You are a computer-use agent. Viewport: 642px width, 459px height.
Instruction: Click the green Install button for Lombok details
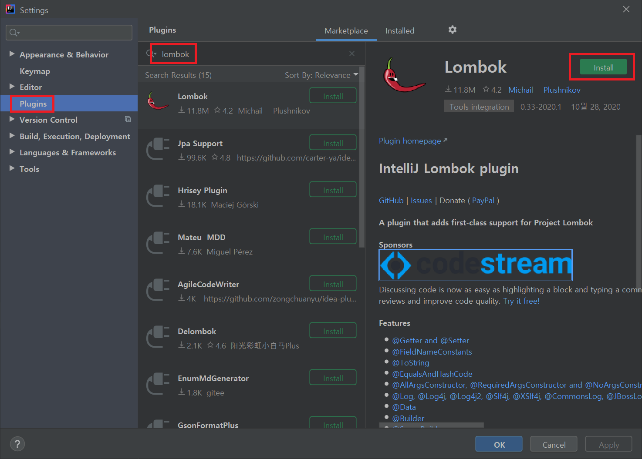coord(603,67)
